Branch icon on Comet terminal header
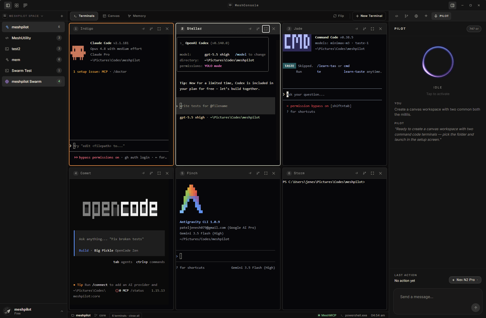This screenshot has width=486, height=318. (151, 173)
